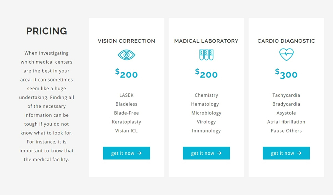This screenshot has height=195, width=333.
Task: Click arrow icon in Vision Correction button
Action: click(139, 153)
